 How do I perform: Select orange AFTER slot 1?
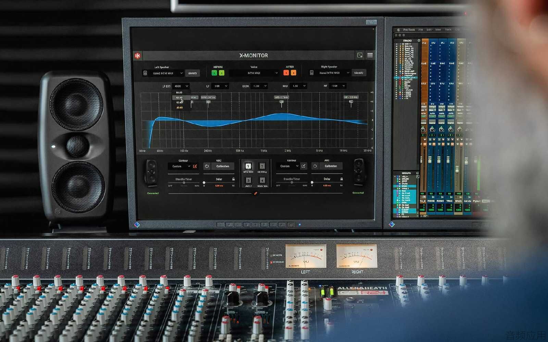coord(286,73)
